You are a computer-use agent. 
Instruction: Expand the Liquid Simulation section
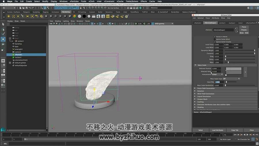195,96
